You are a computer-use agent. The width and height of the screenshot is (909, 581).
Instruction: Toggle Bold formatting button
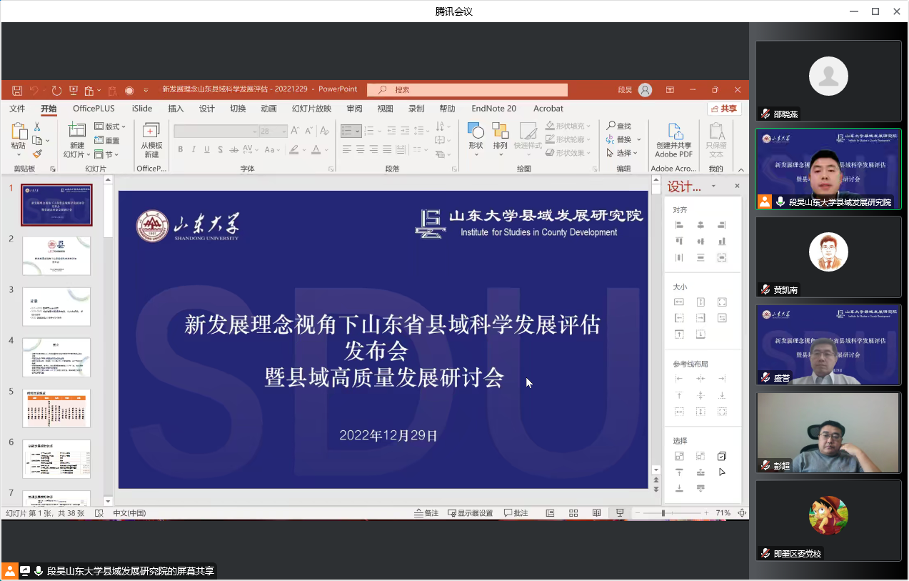pyautogui.click(x=181, y=149)
